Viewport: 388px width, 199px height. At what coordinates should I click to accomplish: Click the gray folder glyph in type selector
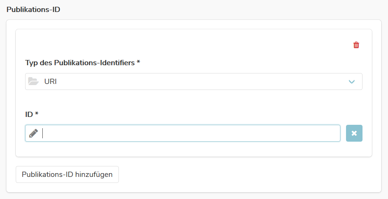pos(33,81)
